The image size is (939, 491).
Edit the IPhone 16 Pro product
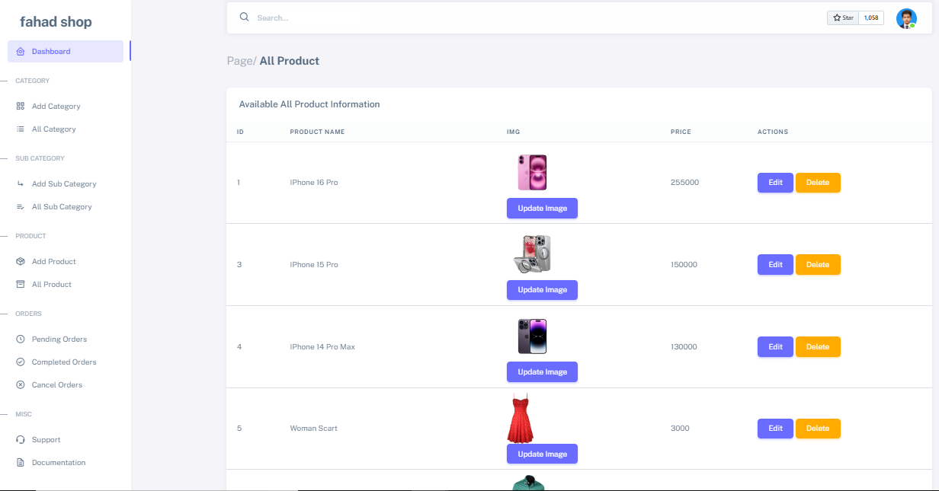tap(775, 183)
